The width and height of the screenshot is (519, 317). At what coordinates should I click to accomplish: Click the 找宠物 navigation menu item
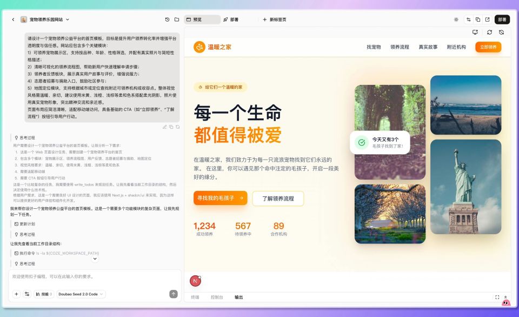tap(373, 47)
